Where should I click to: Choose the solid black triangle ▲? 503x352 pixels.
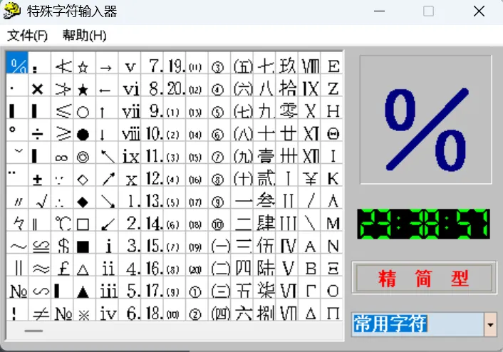pos(85,287)
